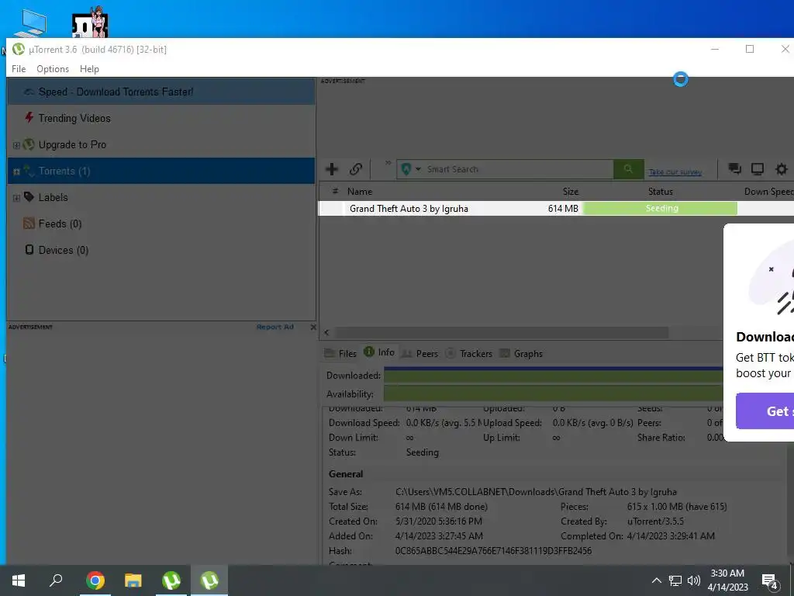Sort by the Down Speed column header
Viewport: 794px width, 596px height.
pos(768,192)
